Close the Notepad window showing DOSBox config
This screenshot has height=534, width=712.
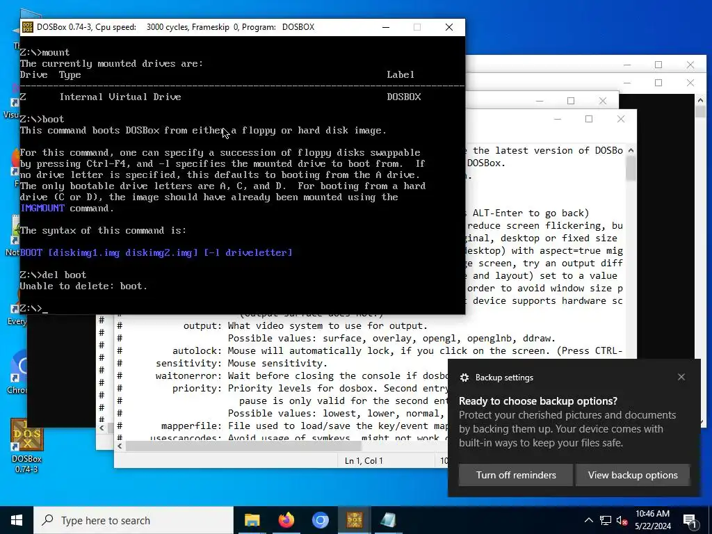pyautogui.click(x=621, y=119)
